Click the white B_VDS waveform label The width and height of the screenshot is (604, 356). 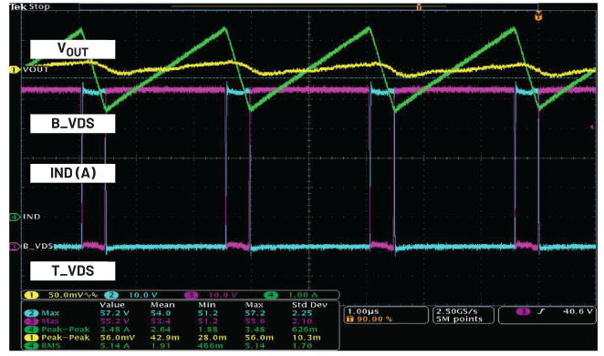tap(73, 124)
